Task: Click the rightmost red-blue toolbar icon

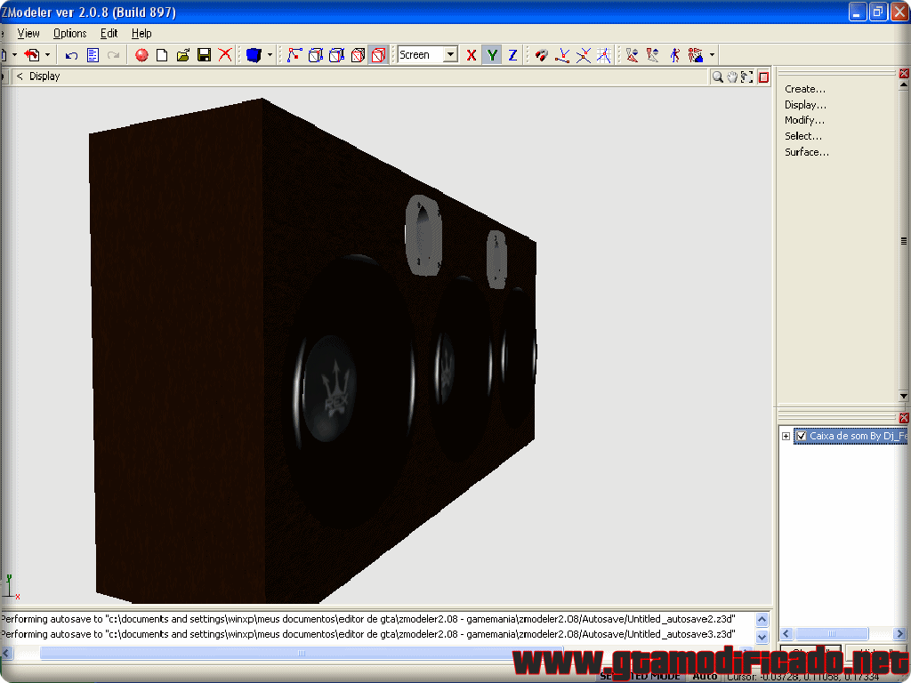Action: 696,55
